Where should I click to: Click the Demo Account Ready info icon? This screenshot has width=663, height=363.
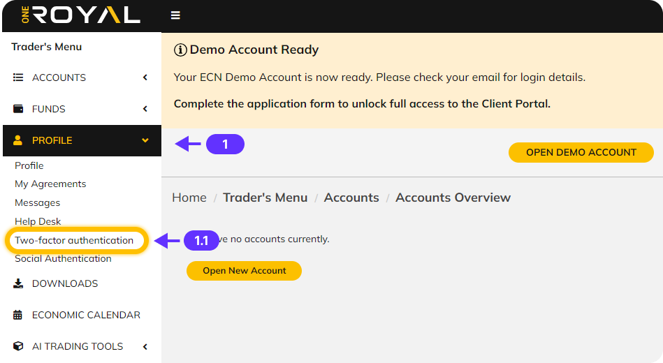(180, 50)
